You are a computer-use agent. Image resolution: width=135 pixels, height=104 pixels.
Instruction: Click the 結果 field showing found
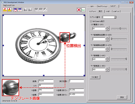[x=46, y=81]
